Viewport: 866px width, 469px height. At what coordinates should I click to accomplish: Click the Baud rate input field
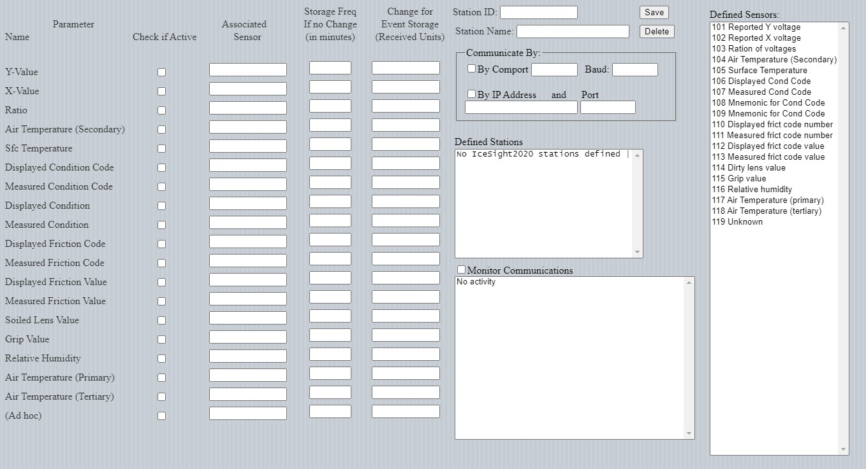635,69
